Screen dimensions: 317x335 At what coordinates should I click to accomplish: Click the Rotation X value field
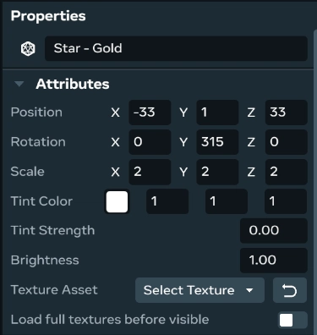click(x=150, y=142)
